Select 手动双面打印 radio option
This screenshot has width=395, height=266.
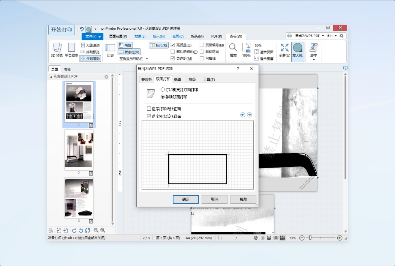[x=163, y=97]
